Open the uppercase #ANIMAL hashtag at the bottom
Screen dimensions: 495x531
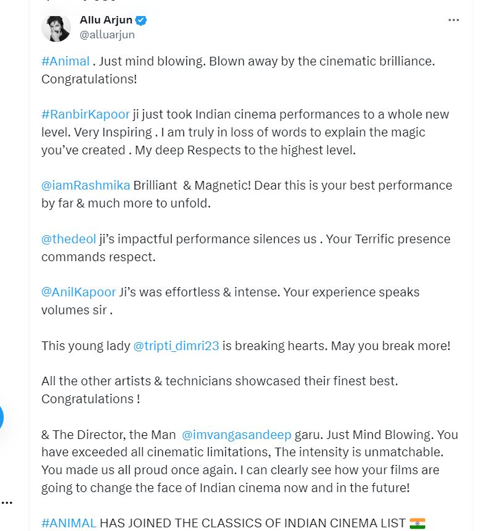click(69, 523)
